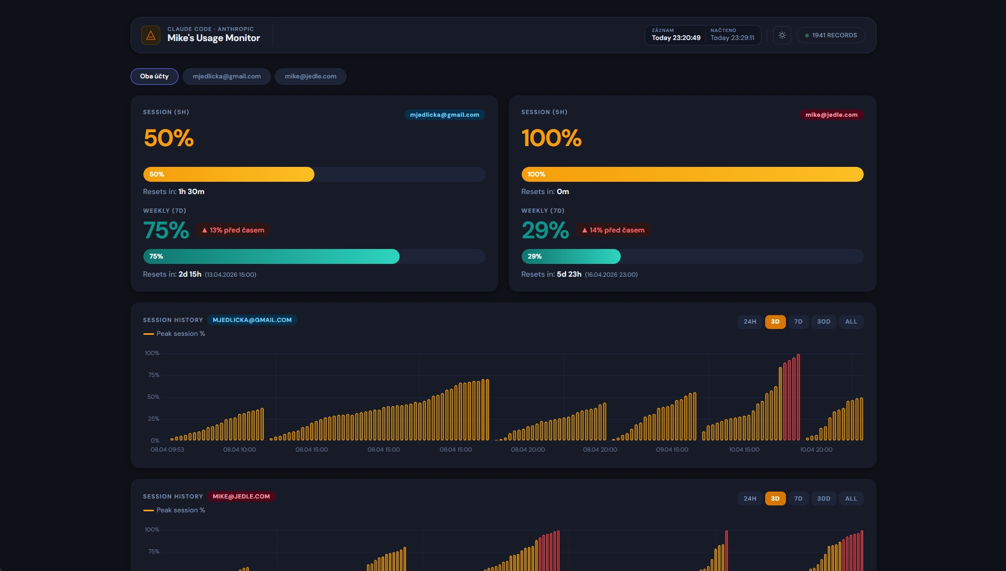Click the 100% session progress bar

(x=692, y=174)
